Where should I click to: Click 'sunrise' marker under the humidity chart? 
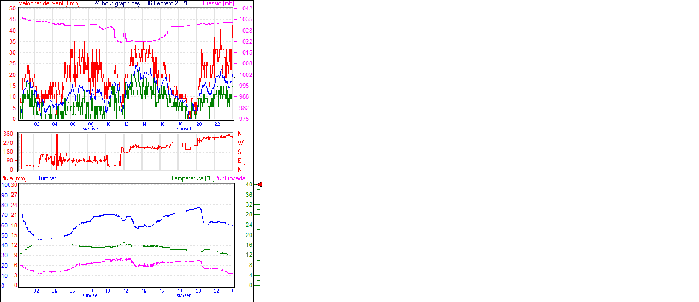pyautogui.click(x=90, y=295)
